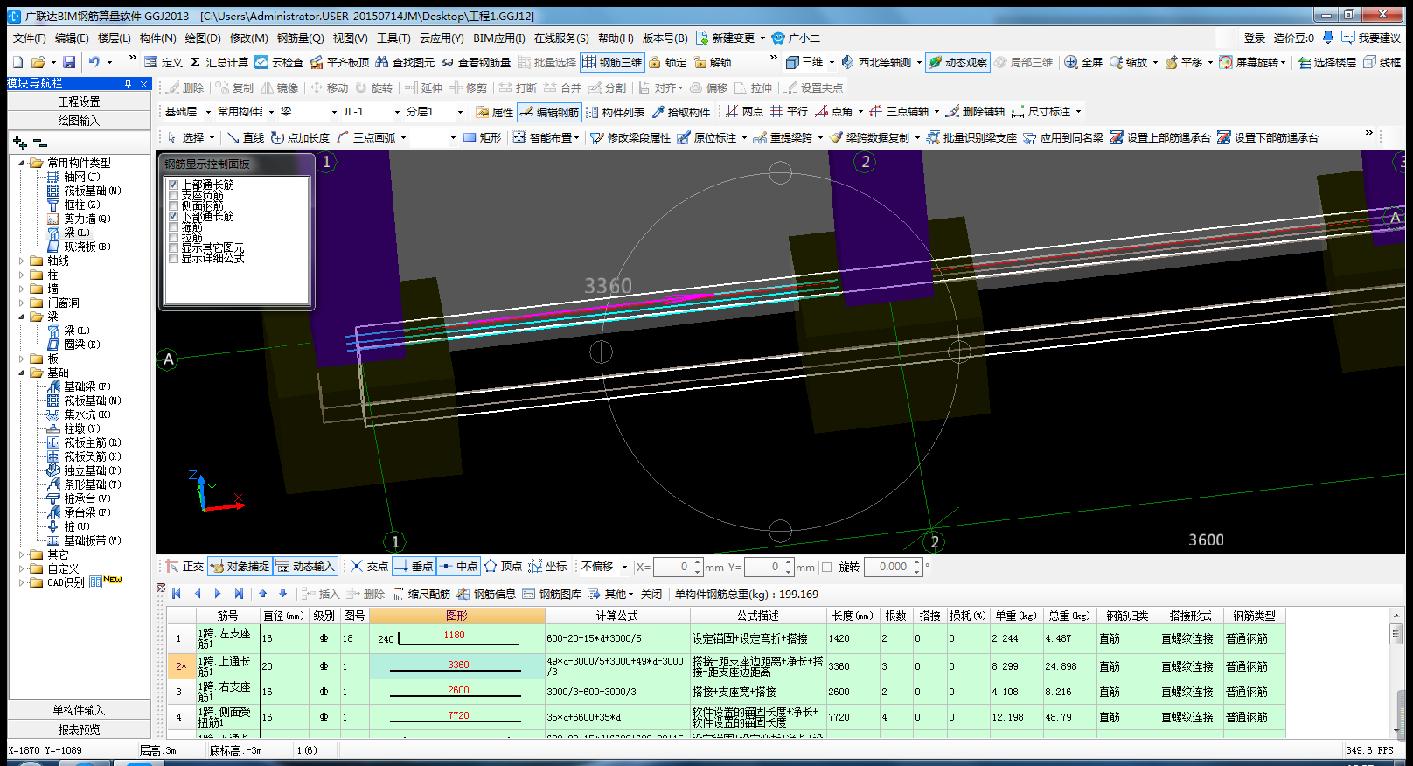
Task: Select 选择楼层 choose floor tool
Action: tap(1327, 62)
